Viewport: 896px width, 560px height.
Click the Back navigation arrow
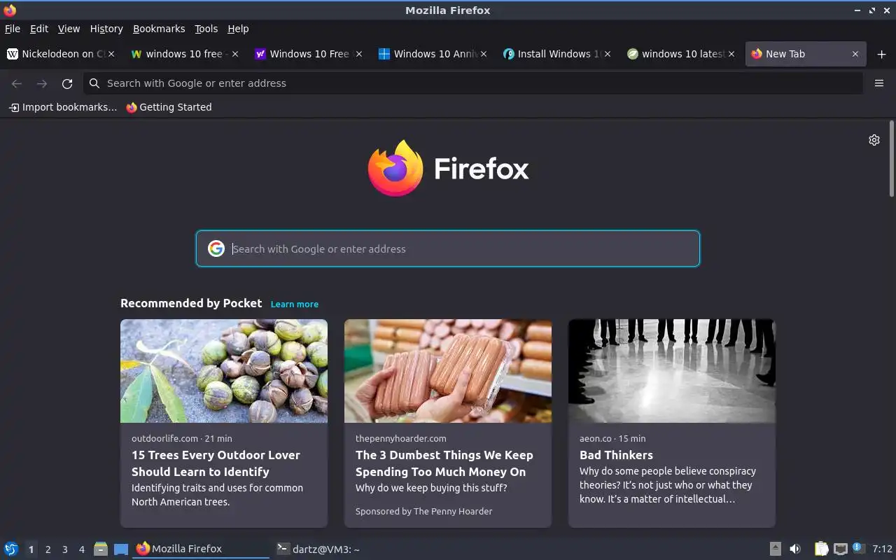pos(17,83)
